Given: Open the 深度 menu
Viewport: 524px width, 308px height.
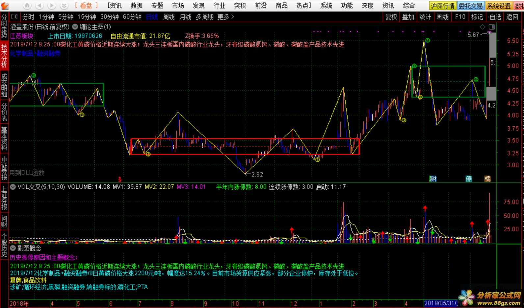Looking at the screenshot, I should point(367,6).
